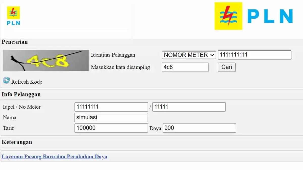
Task: Select the captcha answer field containing 4c8
Action: (x=185, y=67)
